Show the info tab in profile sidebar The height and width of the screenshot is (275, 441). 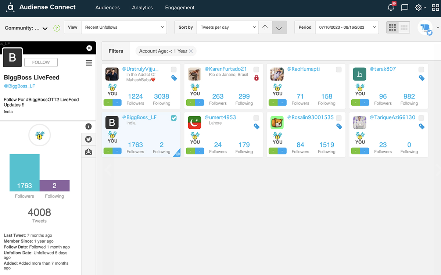click(88, 126)
